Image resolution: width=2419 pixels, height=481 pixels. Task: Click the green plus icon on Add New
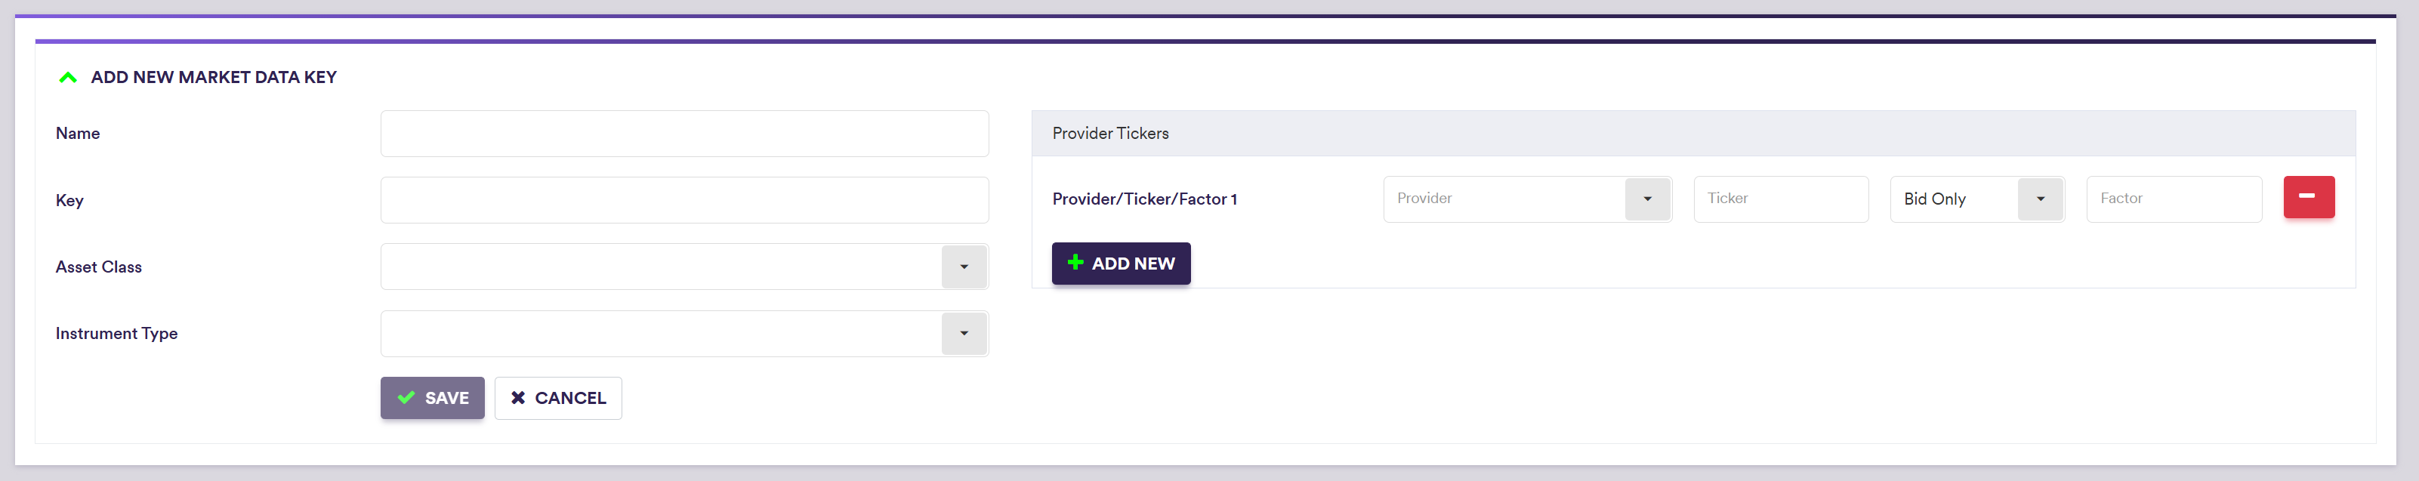coord(1075,263)
